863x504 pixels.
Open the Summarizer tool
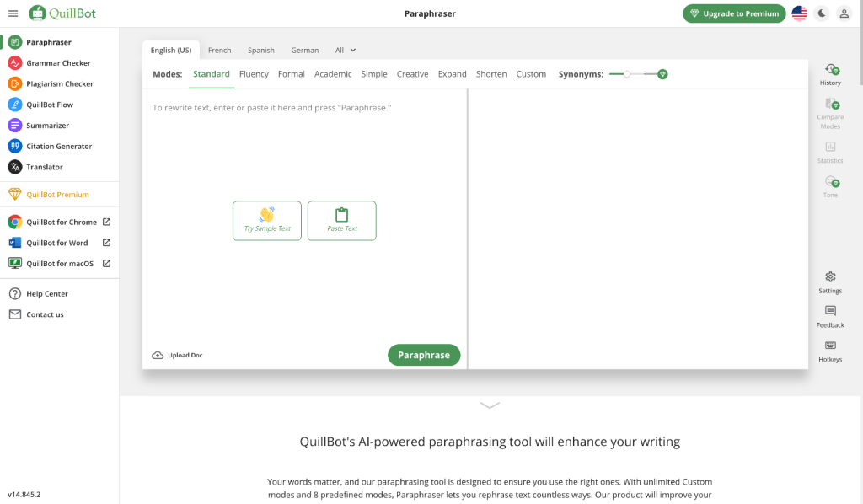coord(60,126)
